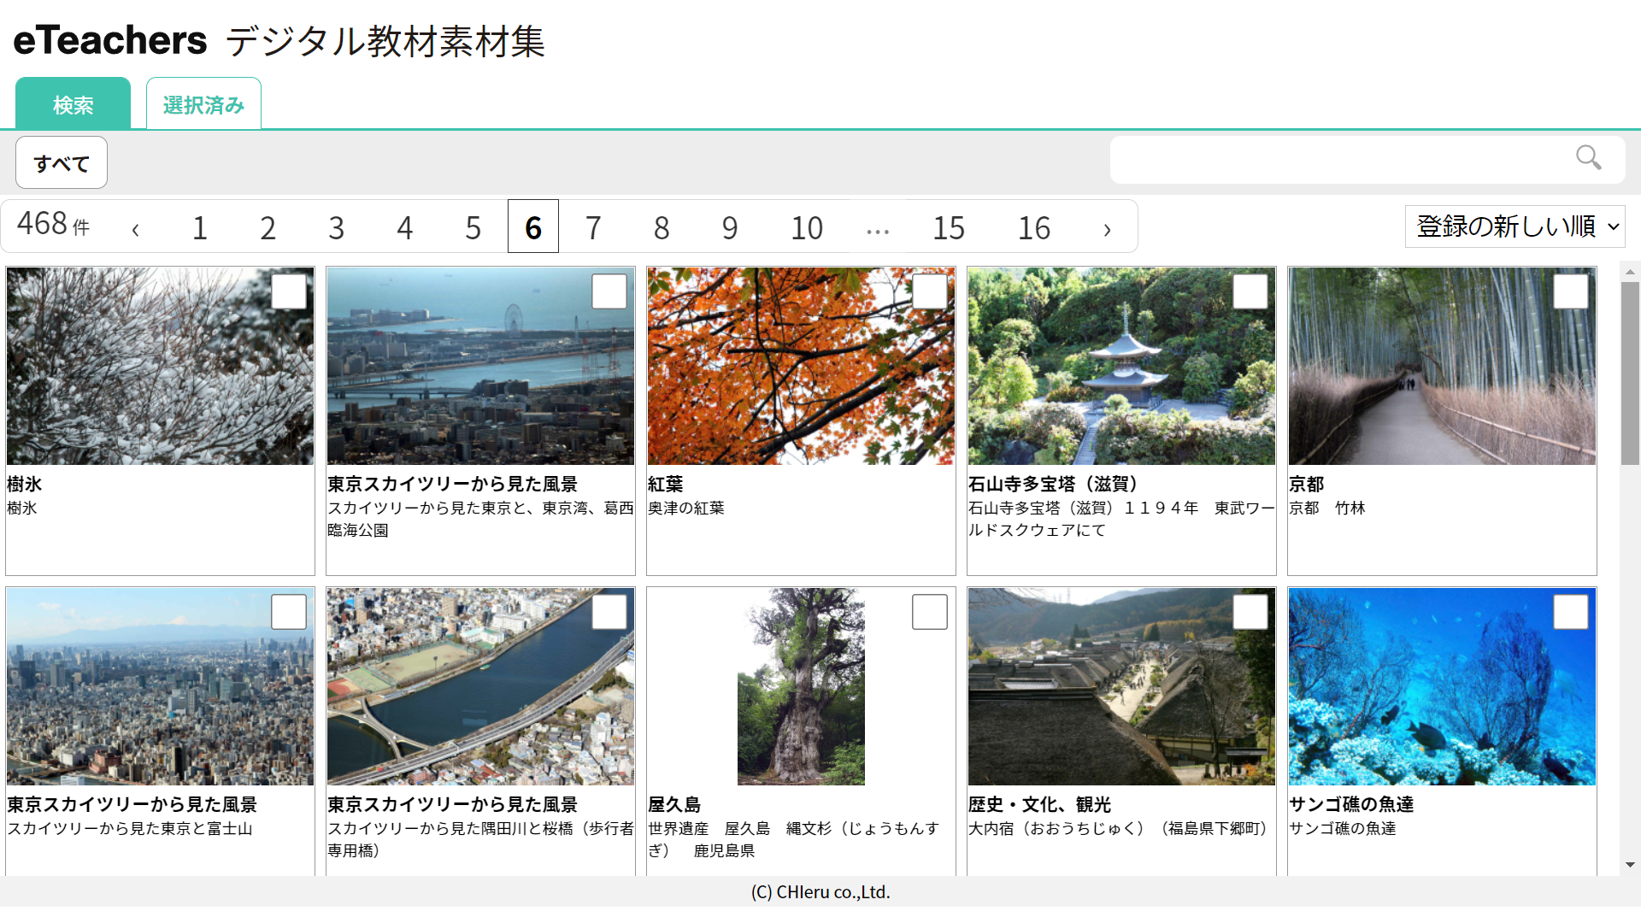Open the 石山寺多宝塔 thumbnail
Screen dimensions: 1641x923
click(1121, 366)
